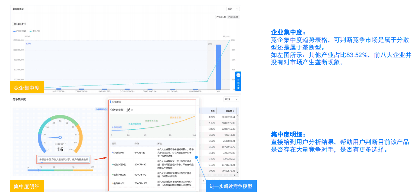The image size is (414, 194).
Task: Select the blue 分散竞争型 dot icon
Action: click(112, 153)
